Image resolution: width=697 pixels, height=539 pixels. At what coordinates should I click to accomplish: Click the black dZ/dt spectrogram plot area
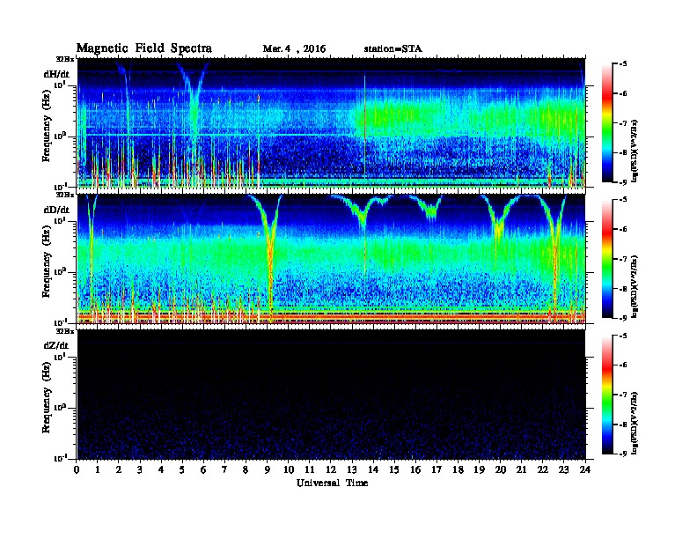coord(331,395)
